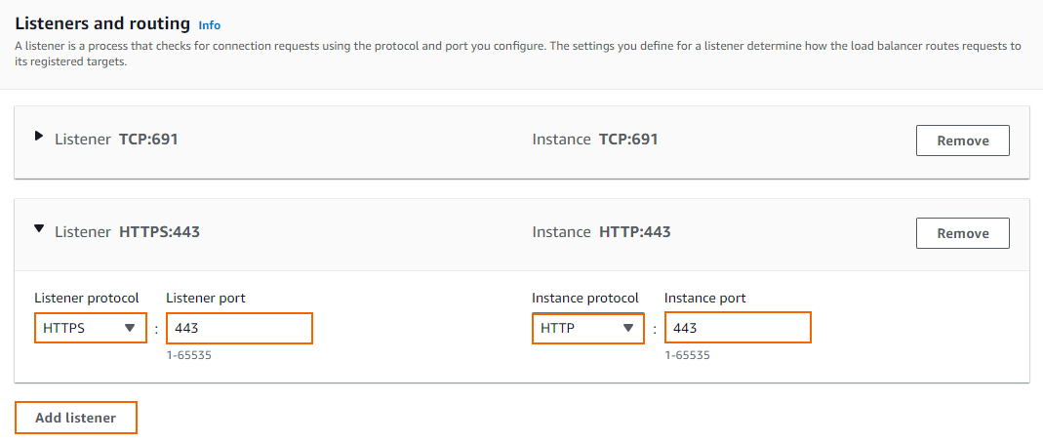This screenshot has height=442, width=1043.
Task: Collapse the HTTPS:443 listener section
Action: click(39, 228)
